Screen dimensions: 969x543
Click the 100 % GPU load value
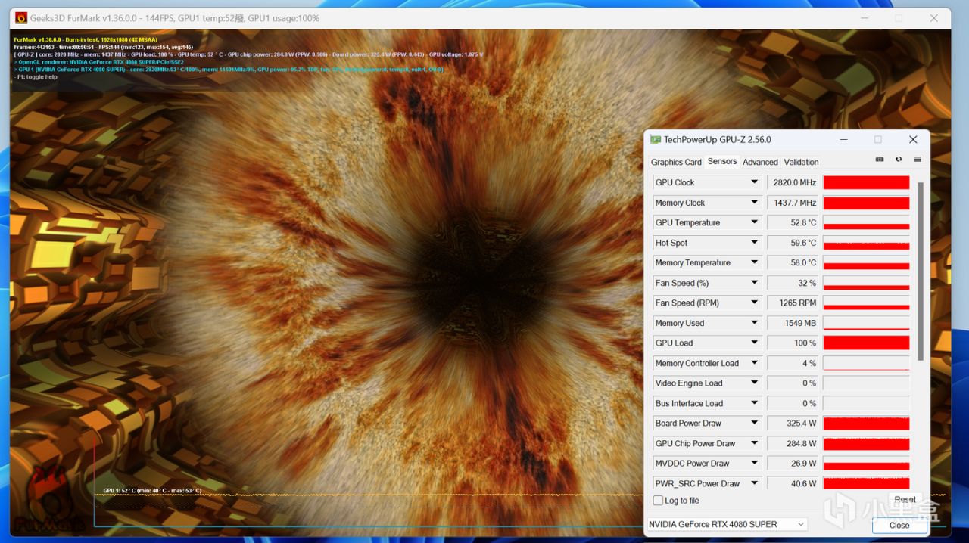click(x=793, y=343)
